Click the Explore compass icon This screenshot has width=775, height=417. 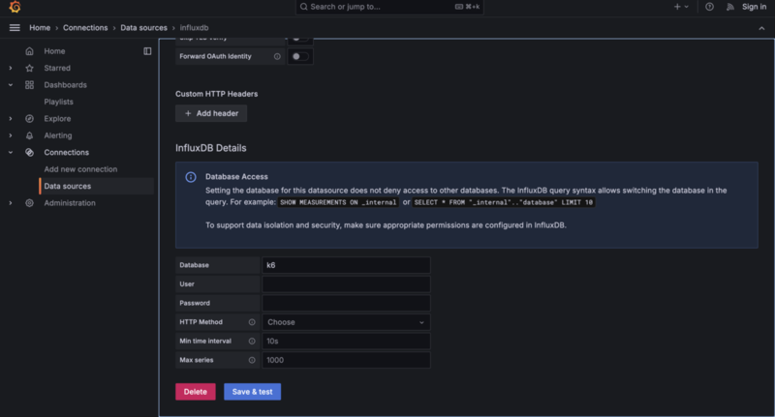[30, 118]
